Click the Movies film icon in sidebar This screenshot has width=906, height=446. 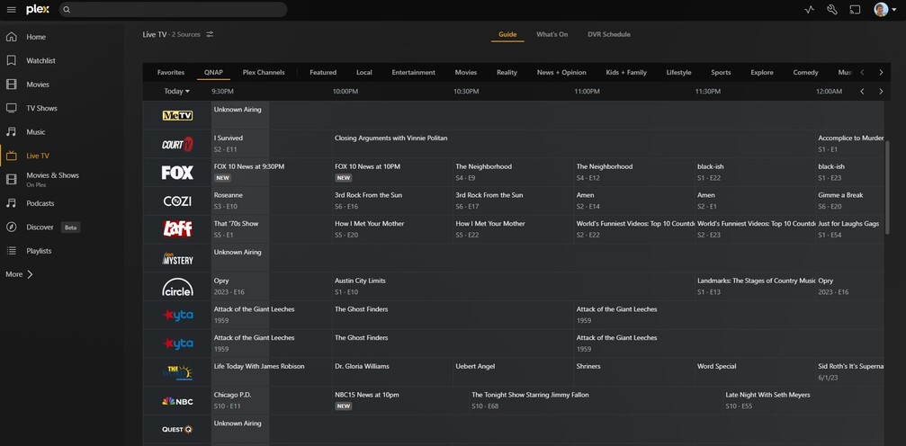click(x=11, y=85)
